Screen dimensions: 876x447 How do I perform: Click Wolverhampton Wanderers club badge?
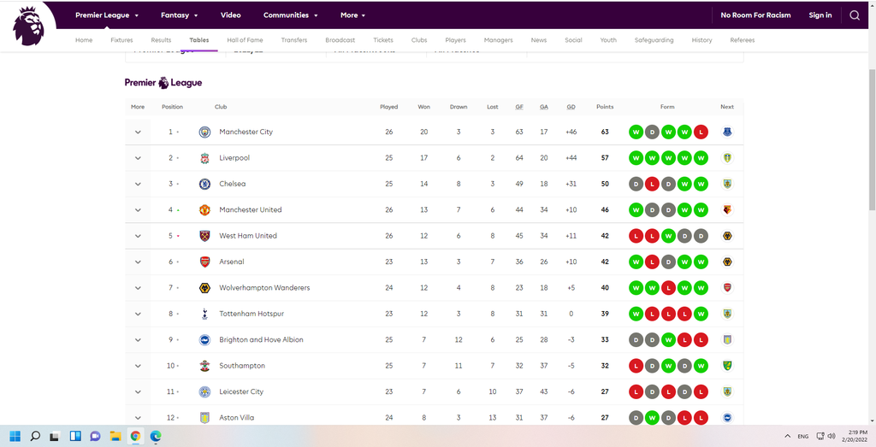point(205,288)
